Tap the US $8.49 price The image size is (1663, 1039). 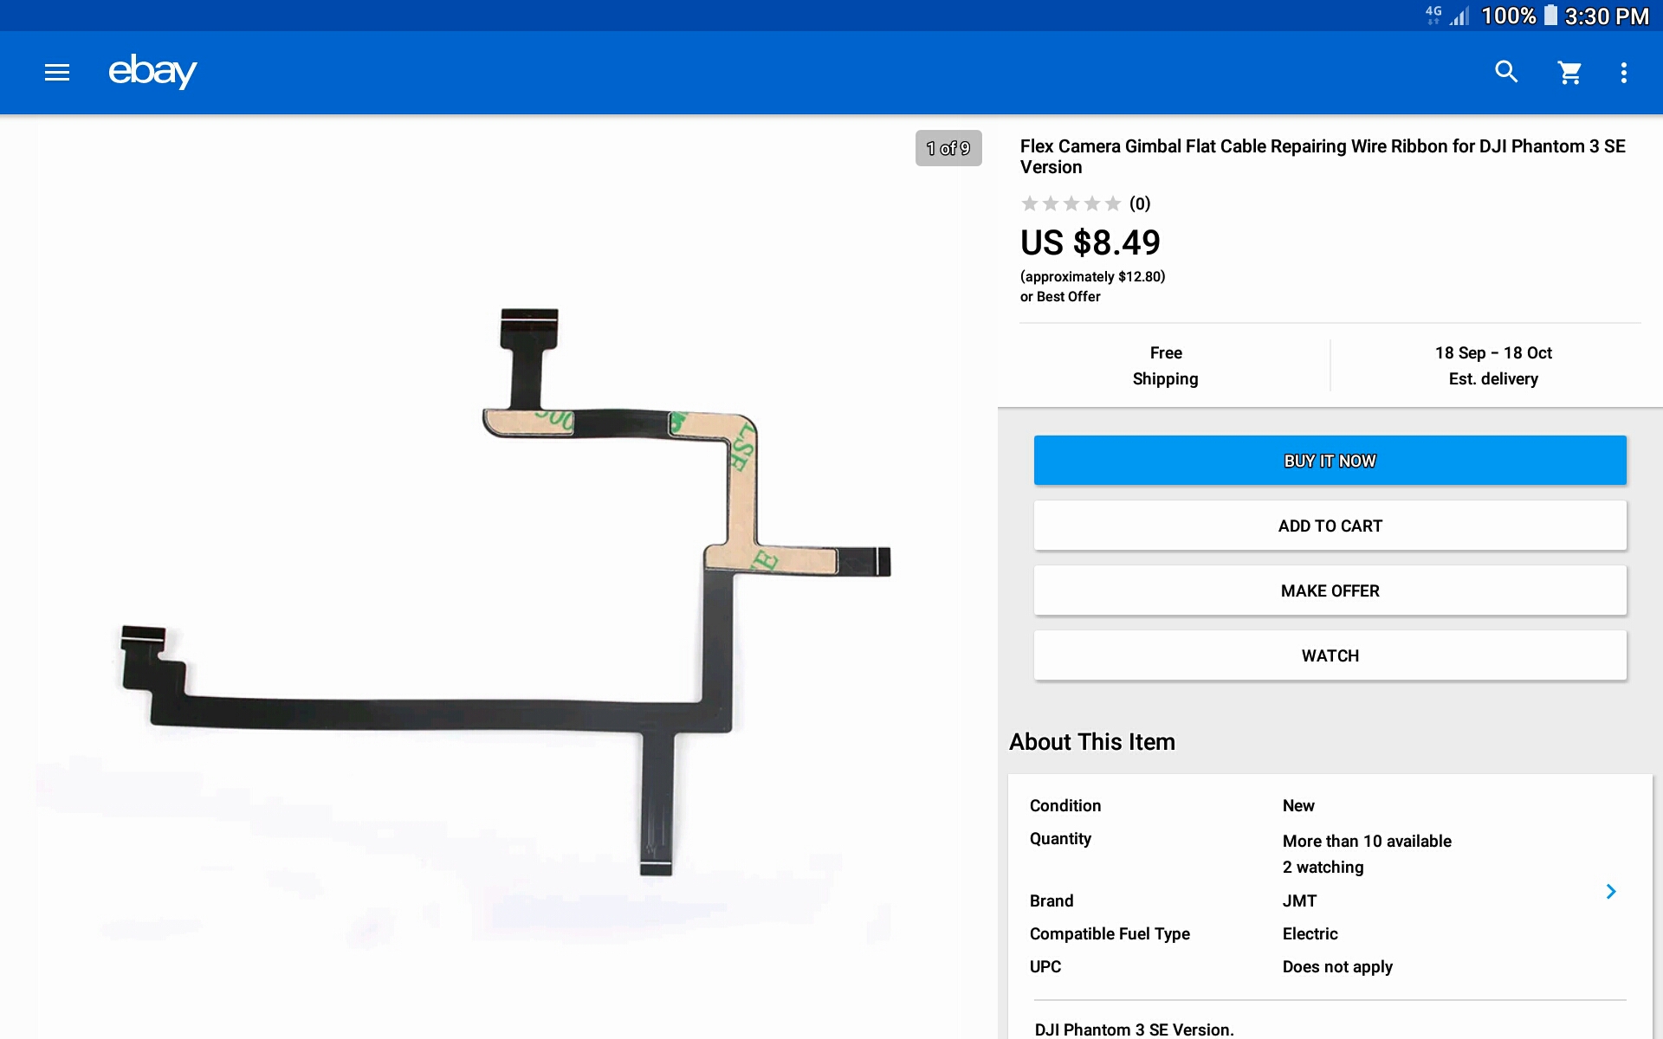(x=1090, y=242)
